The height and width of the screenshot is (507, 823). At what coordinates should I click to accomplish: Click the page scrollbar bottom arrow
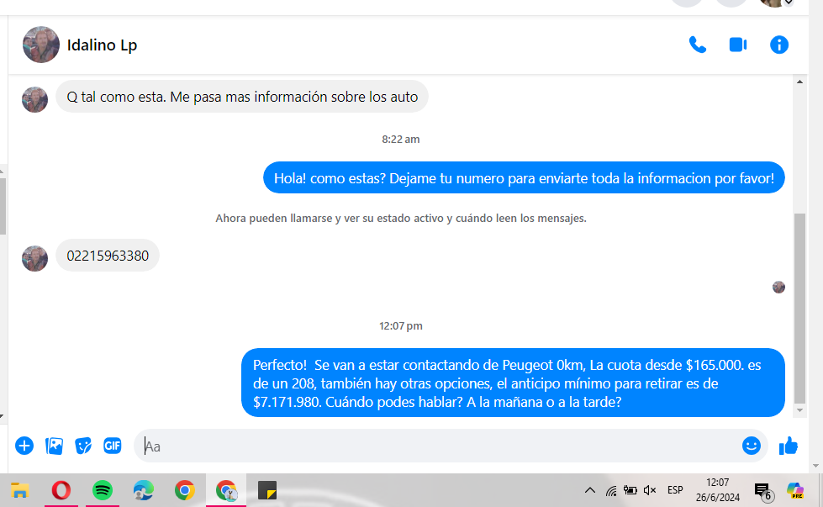815,466
